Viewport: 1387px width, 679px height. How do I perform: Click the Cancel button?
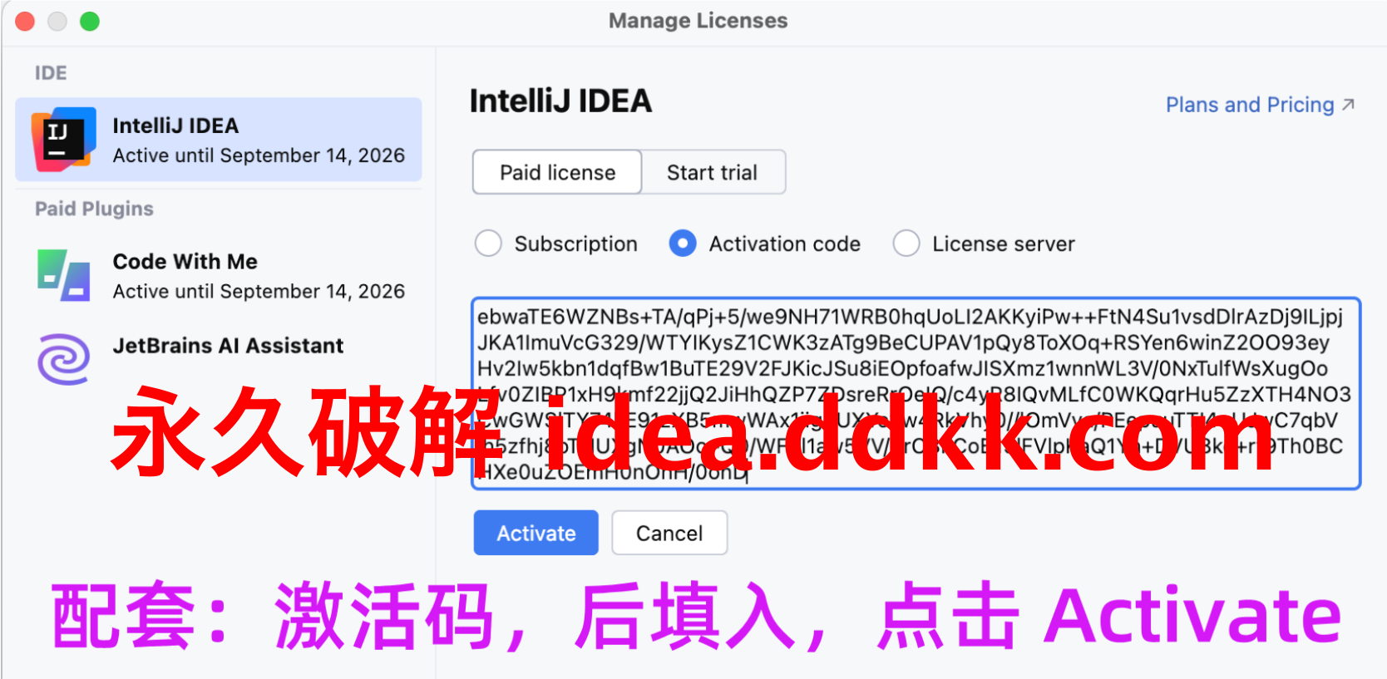pos(669,533)
